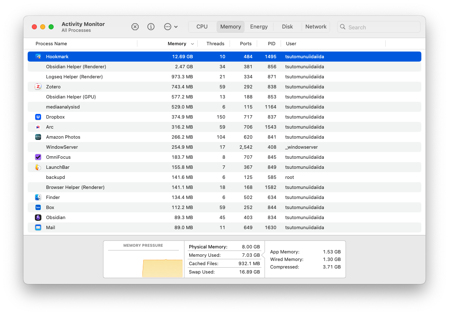Image resolution: width=449 pixels, height=315 pixels.
Task: Click the Obsidian app icon
Action: coord(38,217)
